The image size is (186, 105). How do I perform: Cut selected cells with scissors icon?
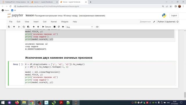coord(19,27)
